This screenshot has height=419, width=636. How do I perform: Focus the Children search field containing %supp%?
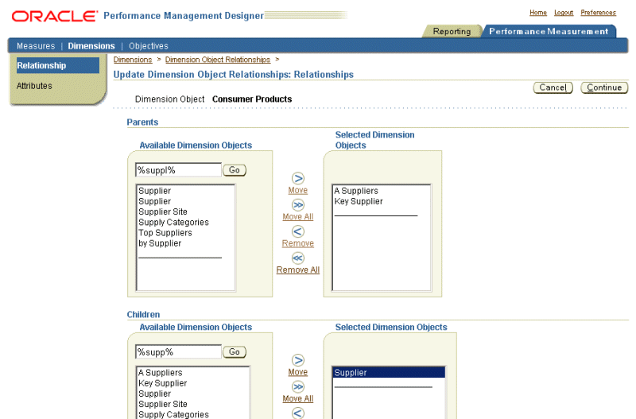click(178, 351)
